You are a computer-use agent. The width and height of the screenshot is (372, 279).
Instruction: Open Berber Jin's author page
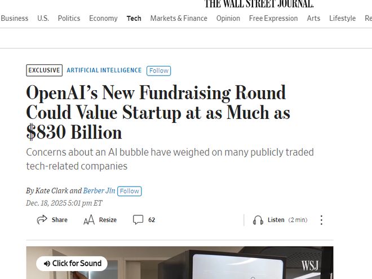point(99,191)
